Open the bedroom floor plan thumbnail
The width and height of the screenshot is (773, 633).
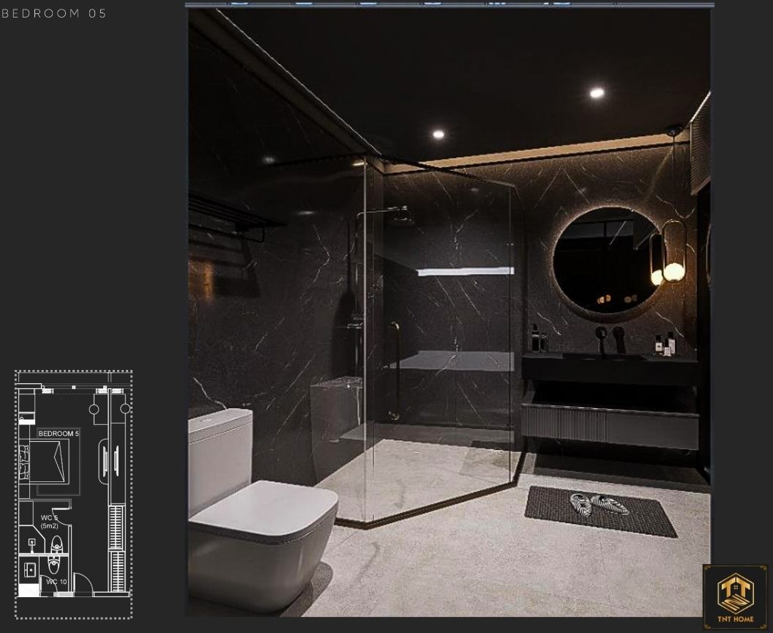(x=73, y=495)
